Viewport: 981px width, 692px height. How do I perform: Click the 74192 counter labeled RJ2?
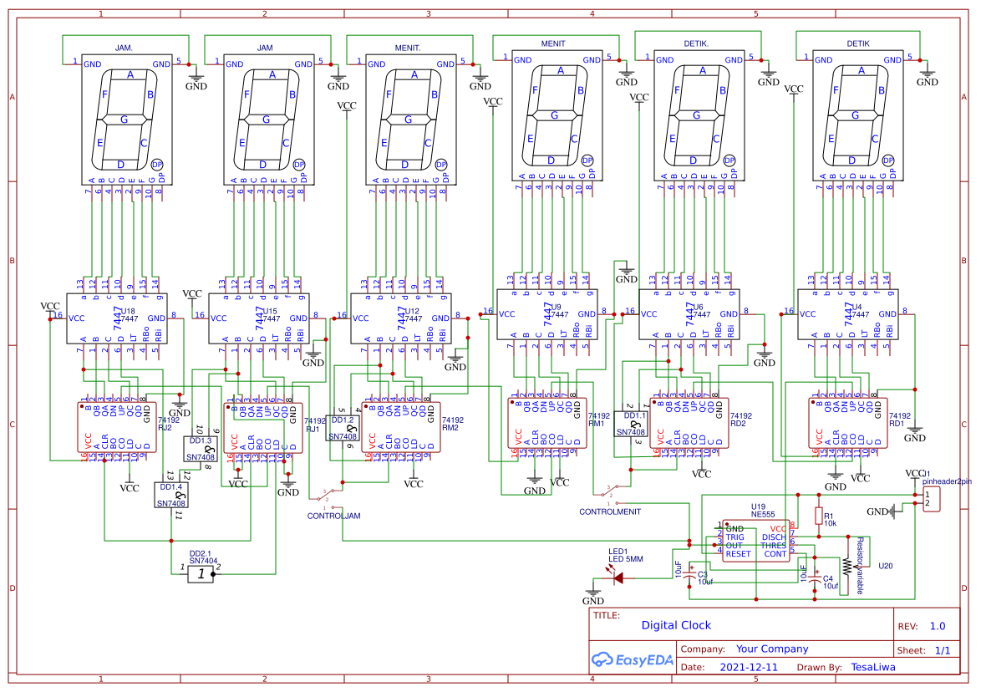(117, 426)
